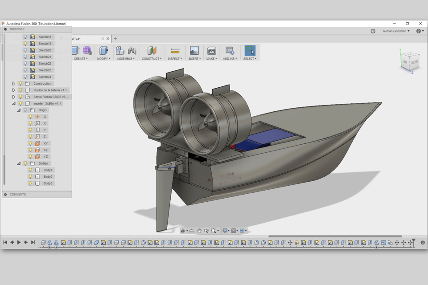Activate the Select tool icon
428x285 pixels.
(250, 50)
